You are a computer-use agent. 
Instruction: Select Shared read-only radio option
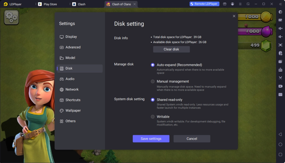(153, 100)
